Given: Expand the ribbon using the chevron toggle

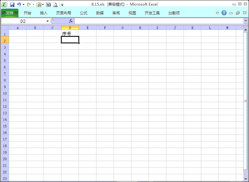Looking at the screenshot, I should [217, 13].
